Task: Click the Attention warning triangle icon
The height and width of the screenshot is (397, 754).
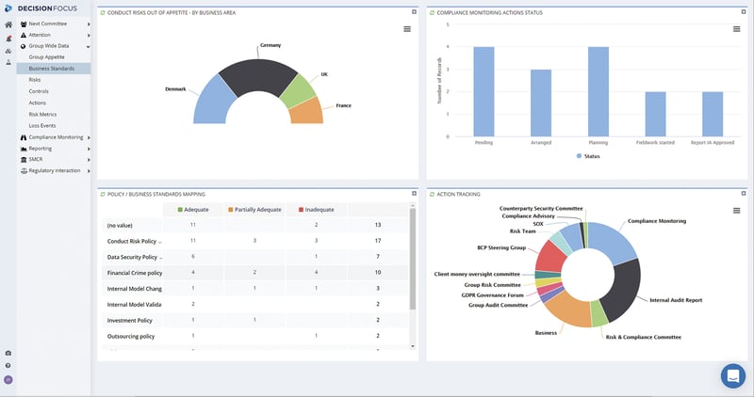Action: click(24, 35)
